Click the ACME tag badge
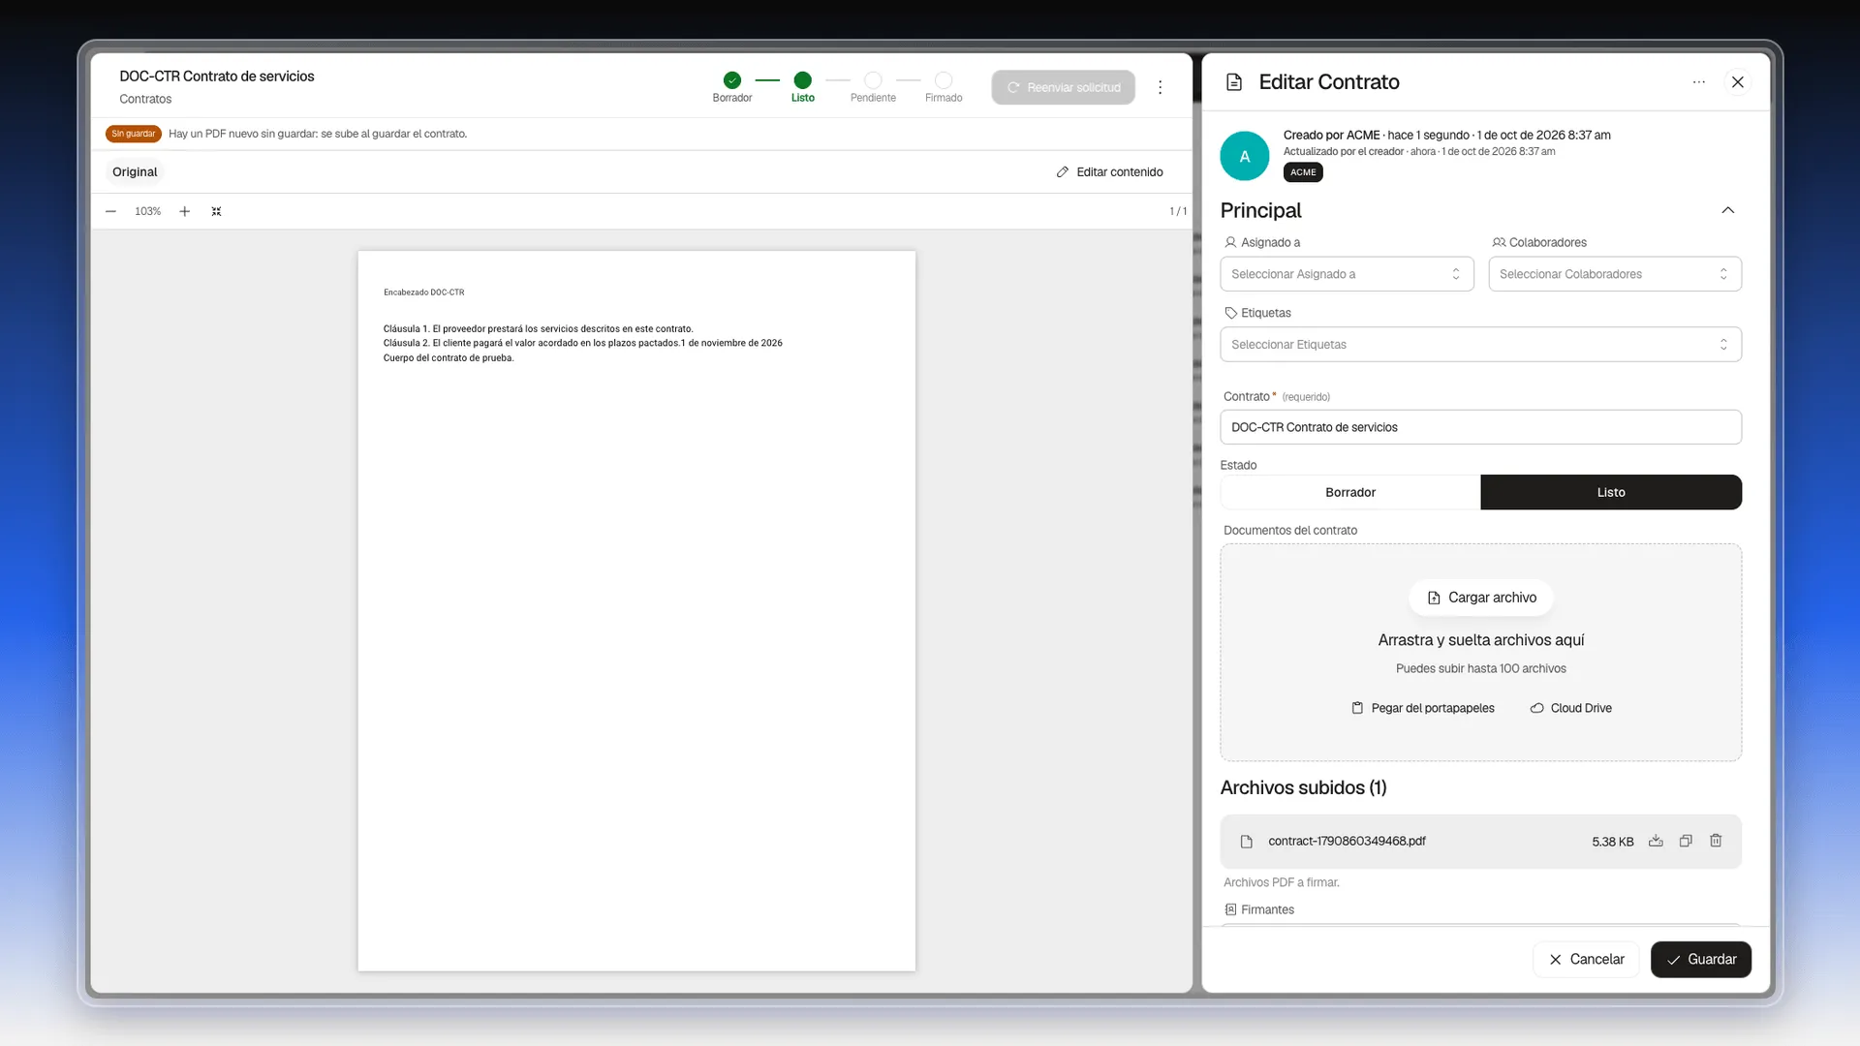Screen dimensions: 1860x1046 (x=1303, y=172)
